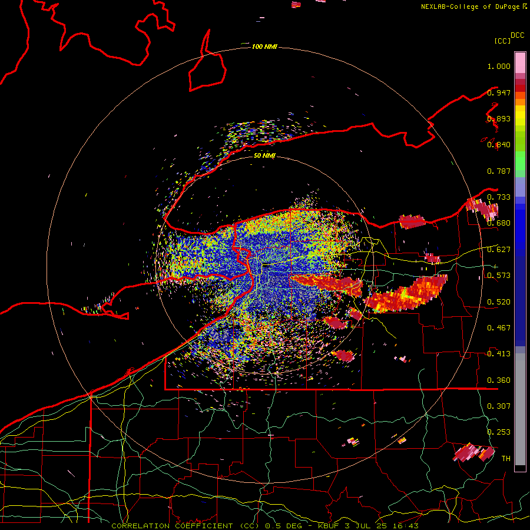Click the CORRELATION COEFFICIENT caption text
Viewport: 530px width, 530px height.
tap(172, 526)
